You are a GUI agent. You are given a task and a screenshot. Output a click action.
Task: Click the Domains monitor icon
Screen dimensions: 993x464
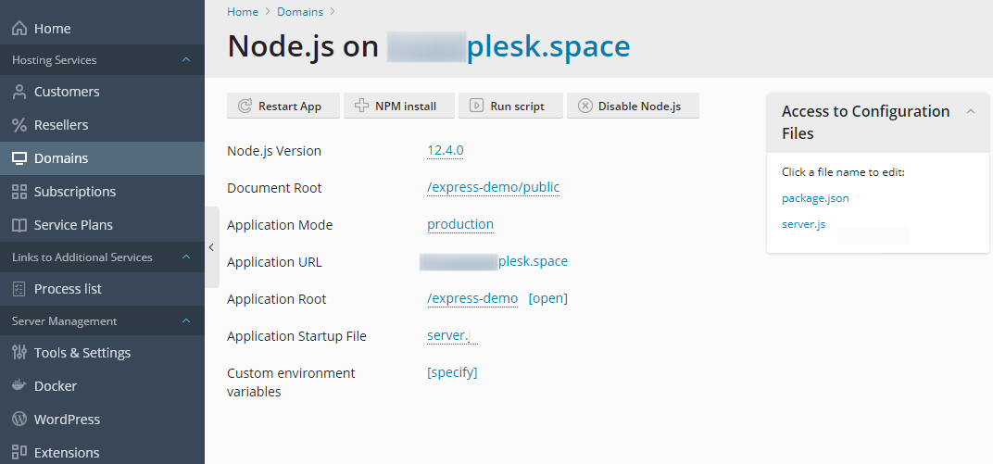point(19,158)
